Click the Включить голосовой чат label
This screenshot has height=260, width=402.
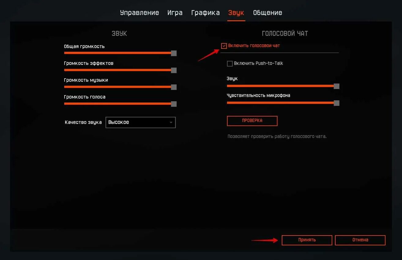(x=254, y=46)
